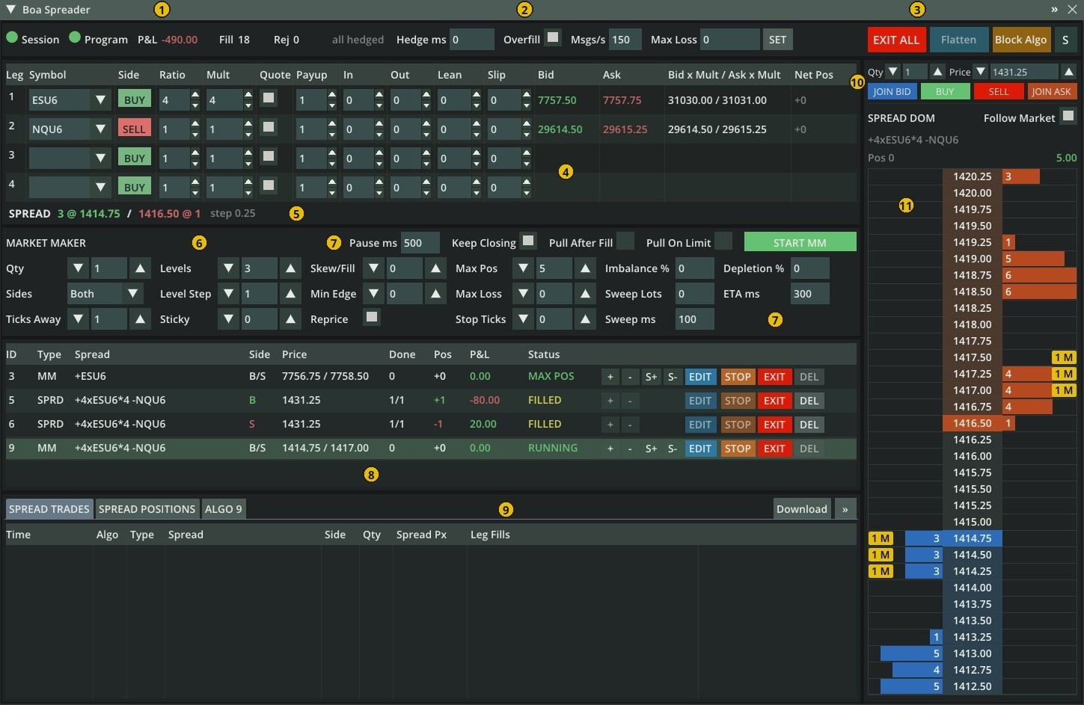Toggle the Follow Market checkbox

[x=1068, y=116]
